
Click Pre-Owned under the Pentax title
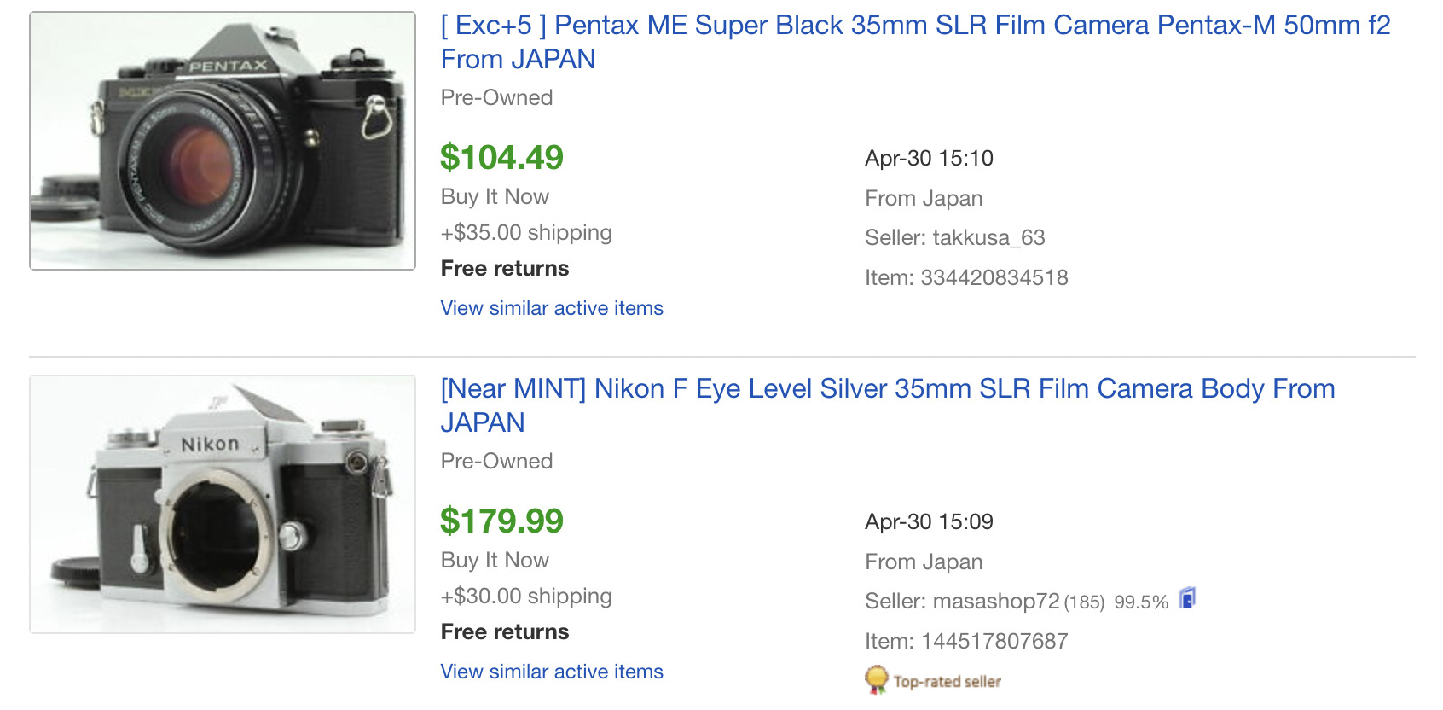click(496, 97)
